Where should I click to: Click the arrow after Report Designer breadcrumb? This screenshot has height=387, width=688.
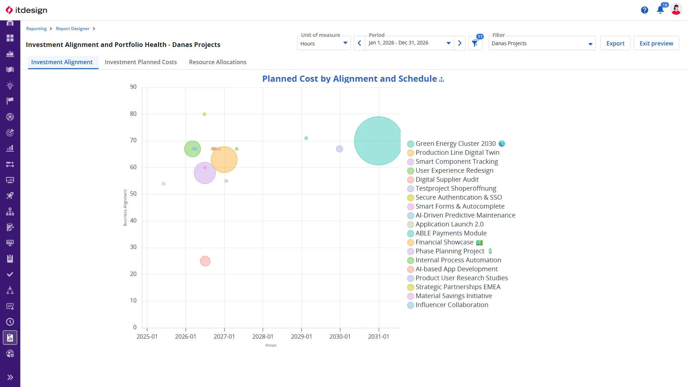tap(94, 29)
